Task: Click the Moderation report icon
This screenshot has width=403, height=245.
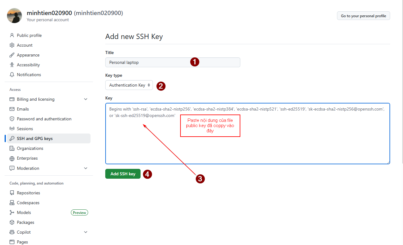Action: point(12,168)
